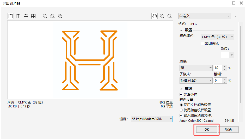Image resolution: width=246 pixels, height=140 pixels.
Task: Select the Pan hand tool
Action: (x=155, y=16)
